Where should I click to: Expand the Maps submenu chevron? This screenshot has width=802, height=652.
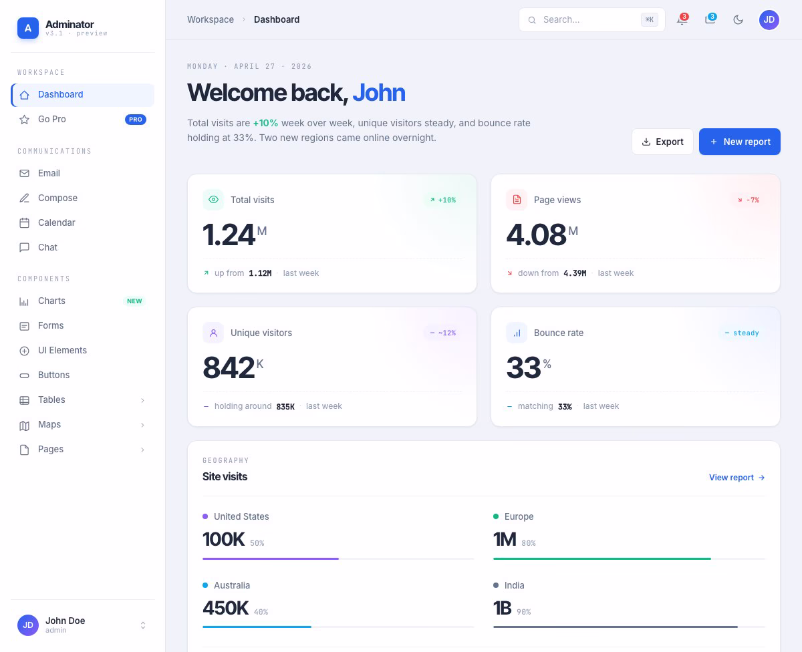142,425
